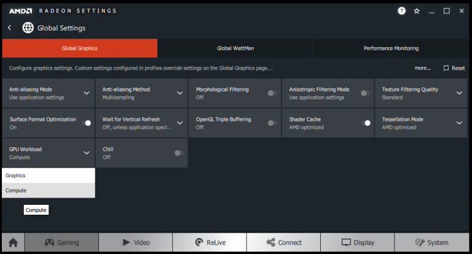Open the Display section

tap(358, 242)
